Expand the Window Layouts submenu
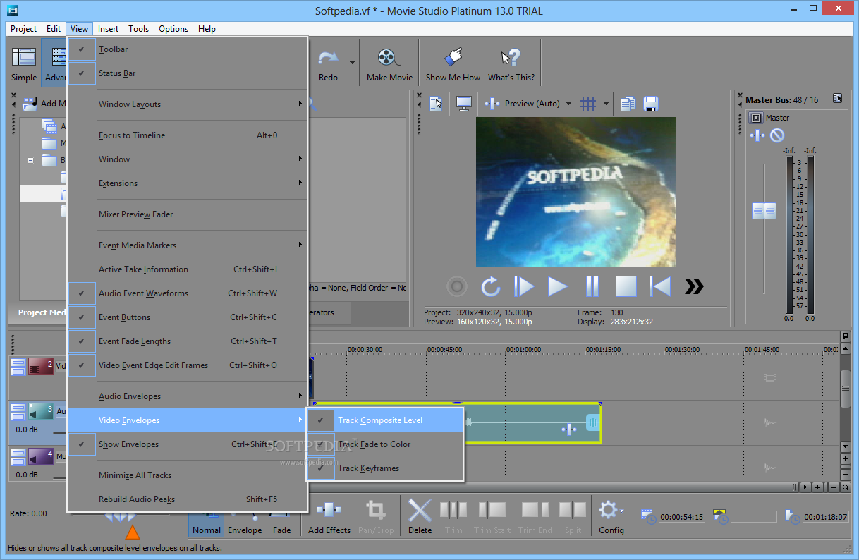859x560 pixels. tap(187, 104)
